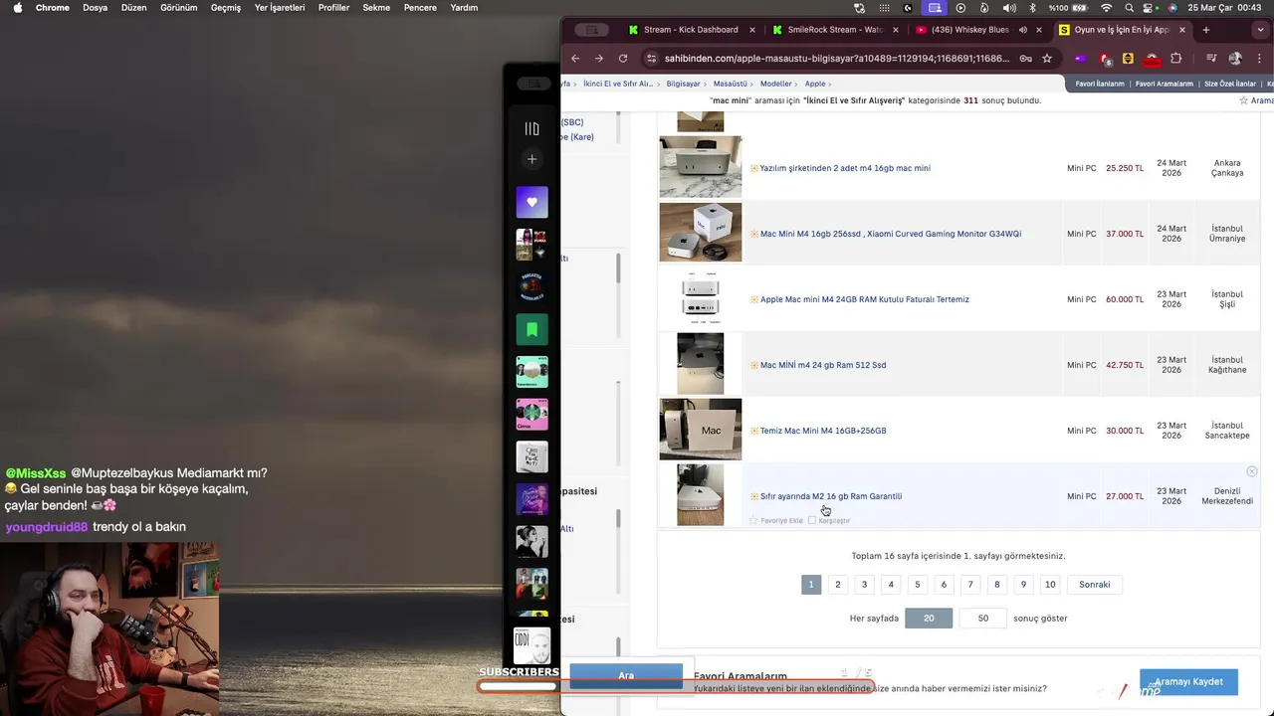This screenshot has height=716, width=1274.
Task: Click the Denizli Merkezefendi location cell
Action: point(1227,496)
